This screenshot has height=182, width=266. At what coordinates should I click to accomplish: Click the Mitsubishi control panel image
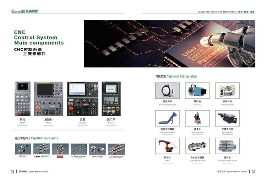click(x=82, y=99)
